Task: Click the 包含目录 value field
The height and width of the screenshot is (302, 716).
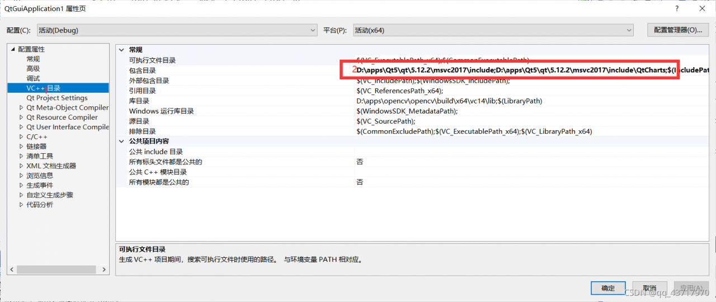Action: (515, 70)
